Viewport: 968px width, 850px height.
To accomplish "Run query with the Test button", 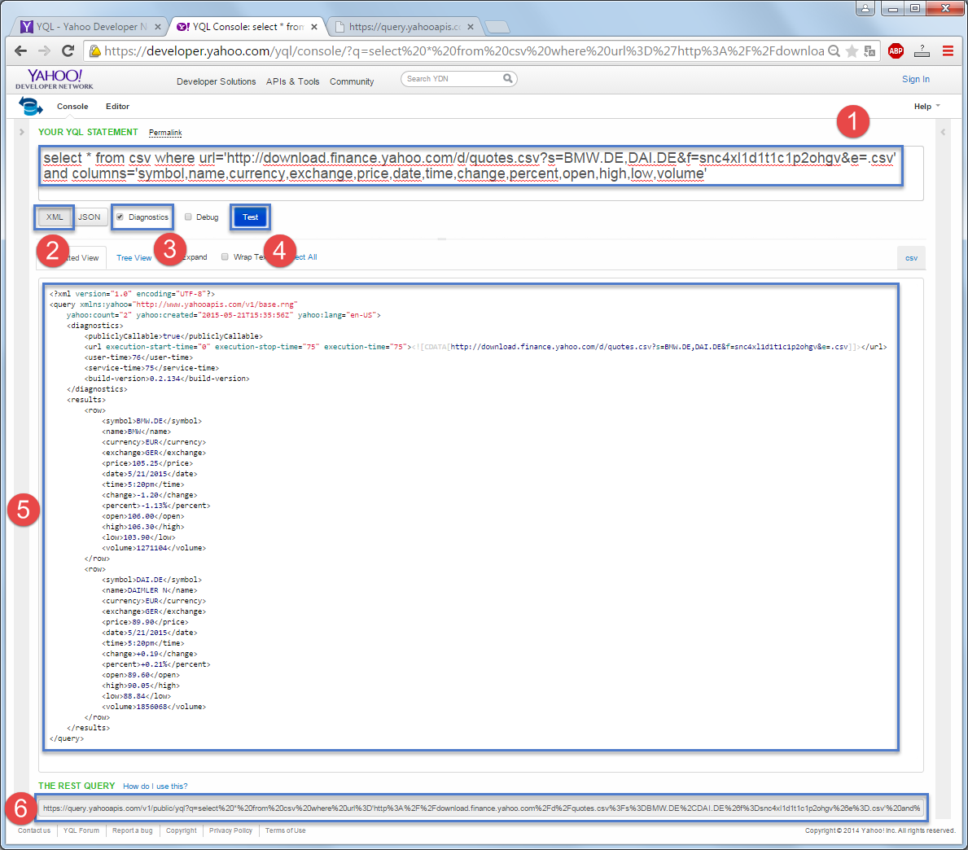I will pyautogui.click(x=250, y=217).
